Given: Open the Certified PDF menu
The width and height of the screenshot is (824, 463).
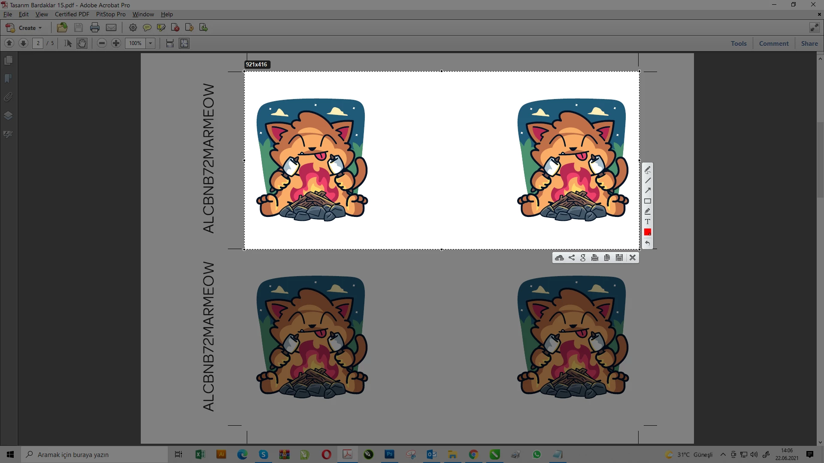Looking at the screenshot, I should (72, 14).
